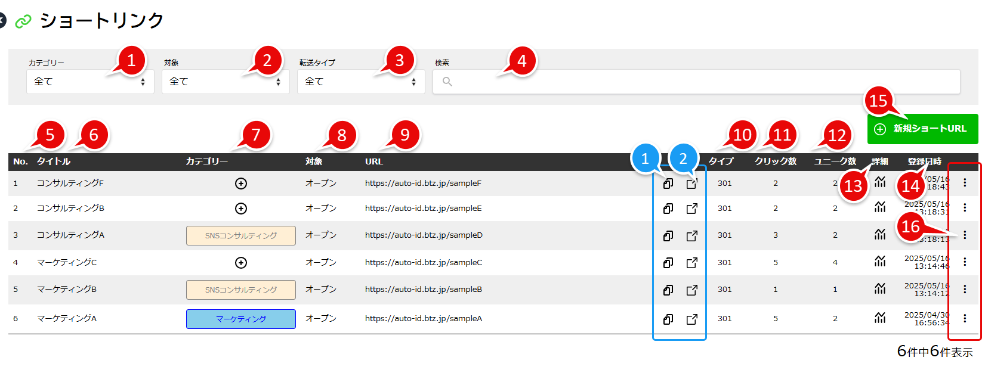Click the blue マーケティング category tag
Viewport: 985px width, 373px height.
coord(241,319)
